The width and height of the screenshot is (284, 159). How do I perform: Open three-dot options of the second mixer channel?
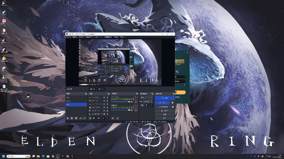[136, 110]
